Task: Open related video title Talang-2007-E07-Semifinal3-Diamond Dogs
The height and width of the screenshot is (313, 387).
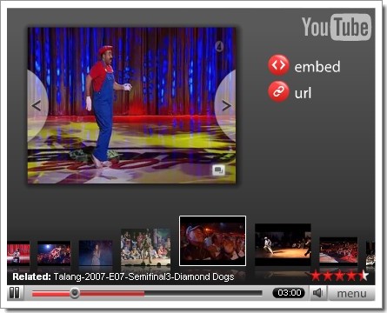Action: point(143,276)
